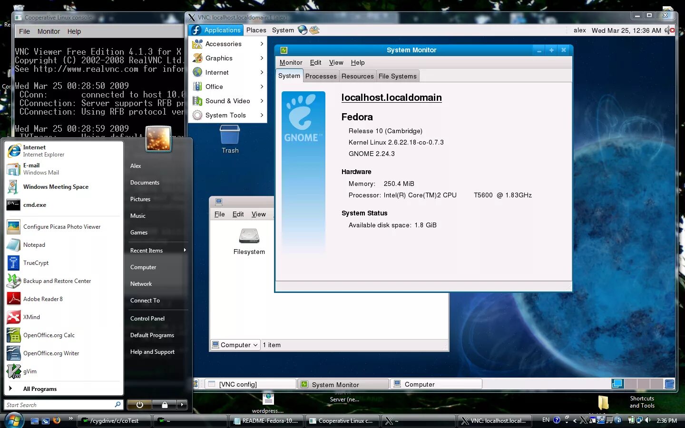
Task: Open View menu in Computer window
Action: pyautogui.click(x=258, y=214)
